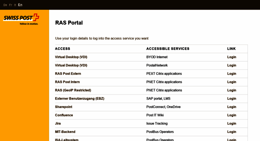Select the Confluence entry
This screenshot has height=141, width=260.
coord(64,115)
